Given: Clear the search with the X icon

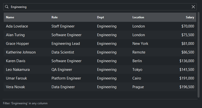Looking at the screenshot, I should click(193, 7).
